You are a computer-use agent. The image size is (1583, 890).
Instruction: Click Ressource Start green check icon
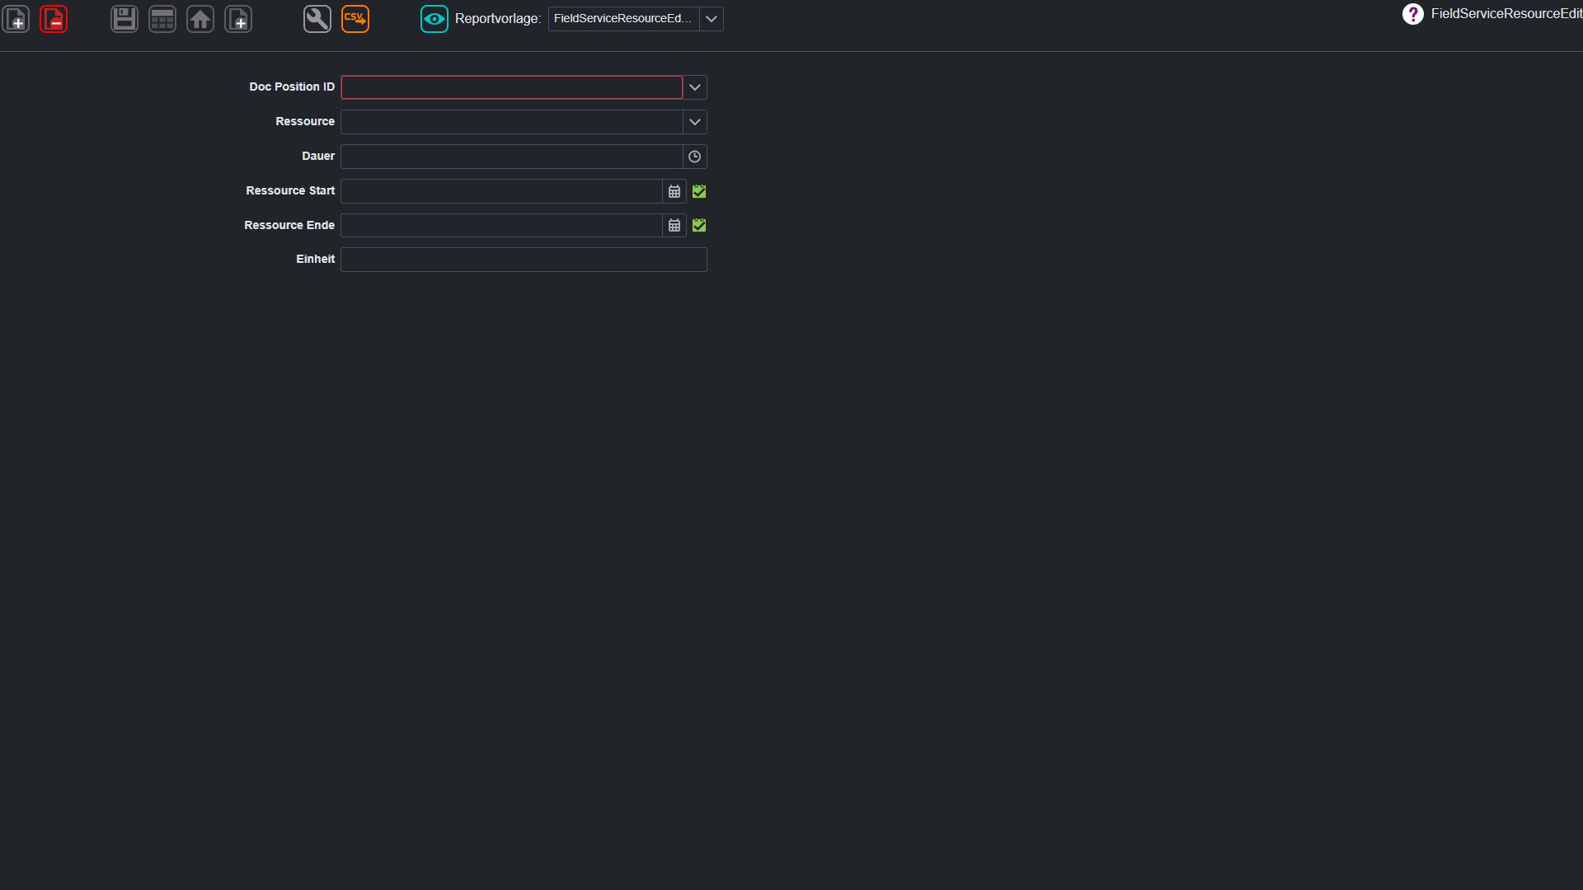tap(699, 191)
